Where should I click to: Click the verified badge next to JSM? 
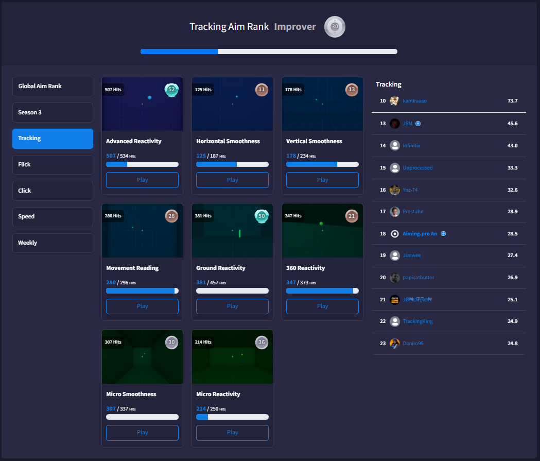417,123
